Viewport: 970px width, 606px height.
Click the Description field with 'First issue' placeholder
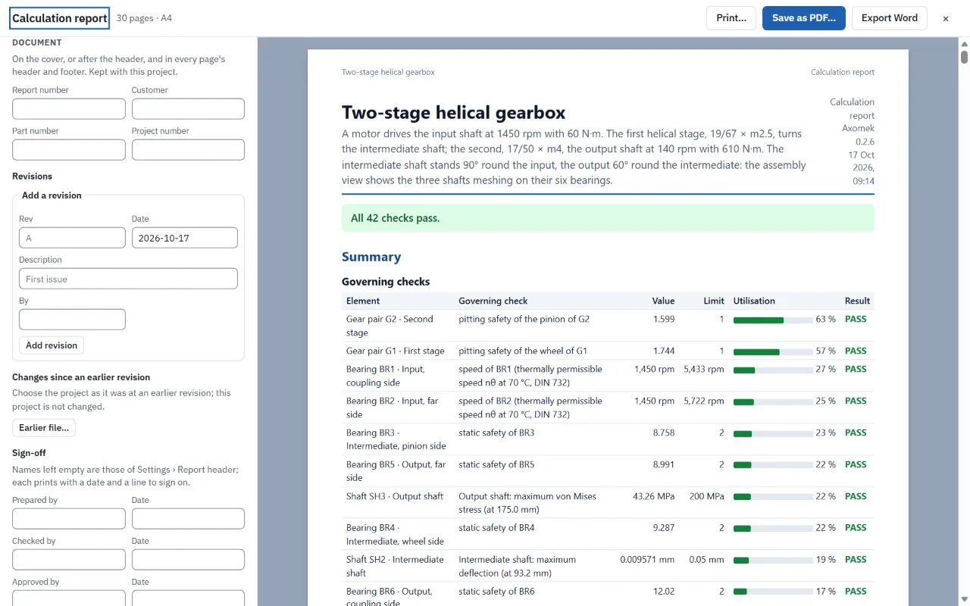pos(128,279)
